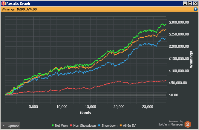Click the Results Graph app icon in title bar
Screen dimensions: 199x130
click(x=3, y=4)
